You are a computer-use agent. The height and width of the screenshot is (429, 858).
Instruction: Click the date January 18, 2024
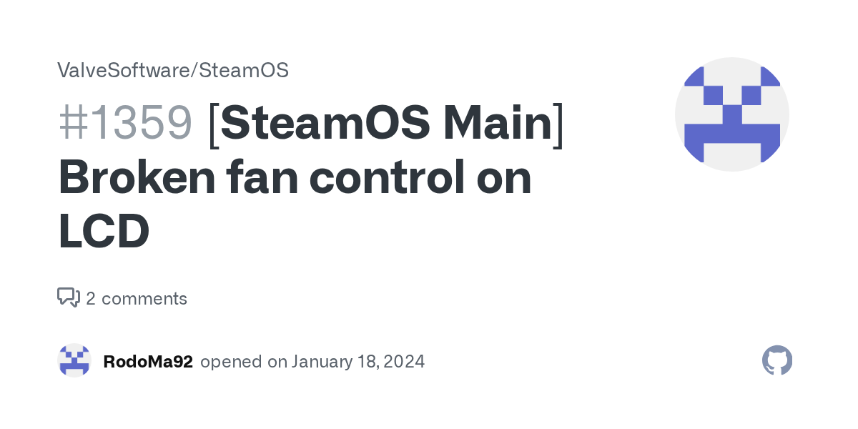click(x=357, y=362)
